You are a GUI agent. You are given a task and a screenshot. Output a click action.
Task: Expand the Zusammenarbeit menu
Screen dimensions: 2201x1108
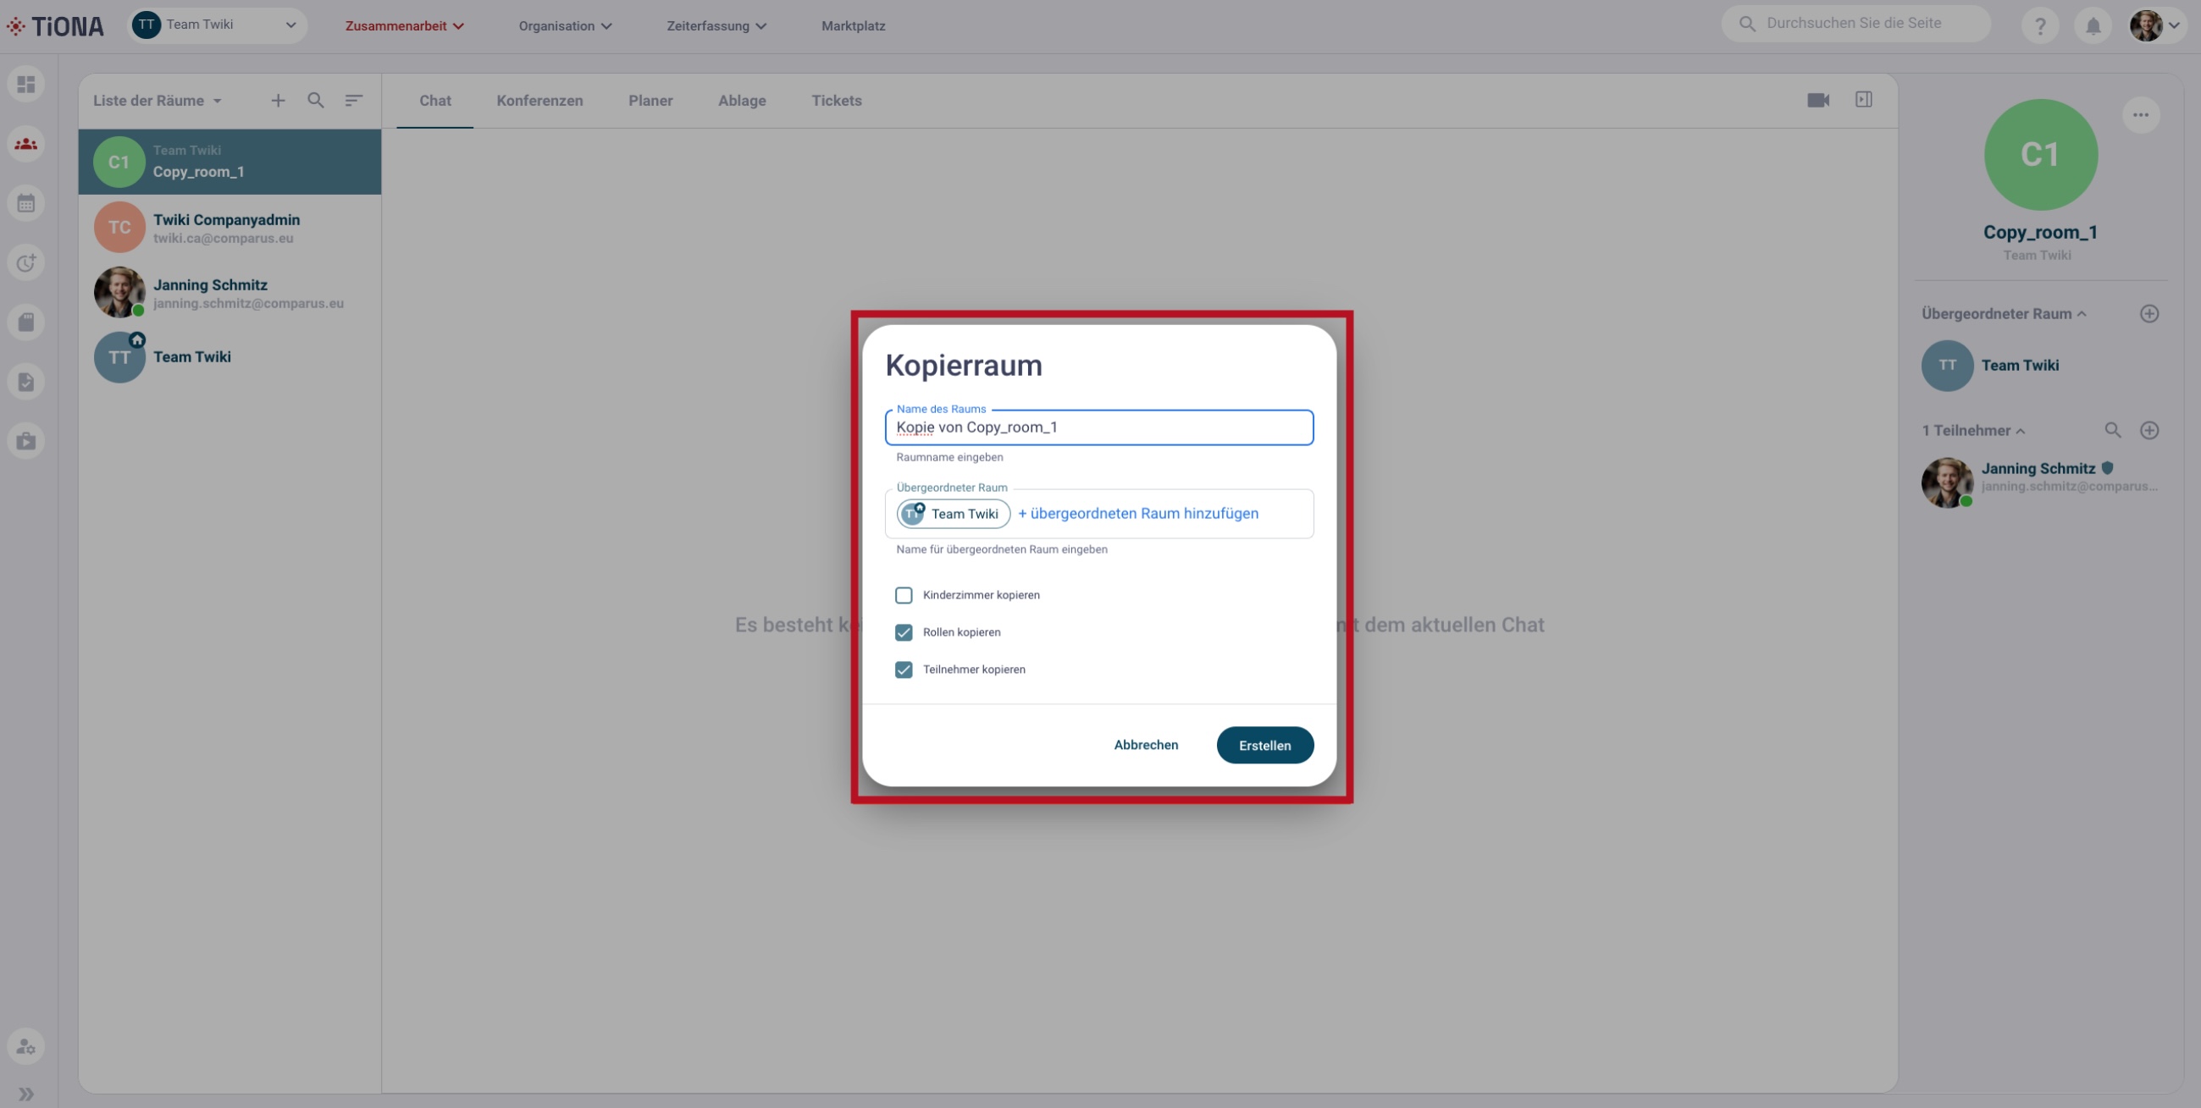click(404, 25)
